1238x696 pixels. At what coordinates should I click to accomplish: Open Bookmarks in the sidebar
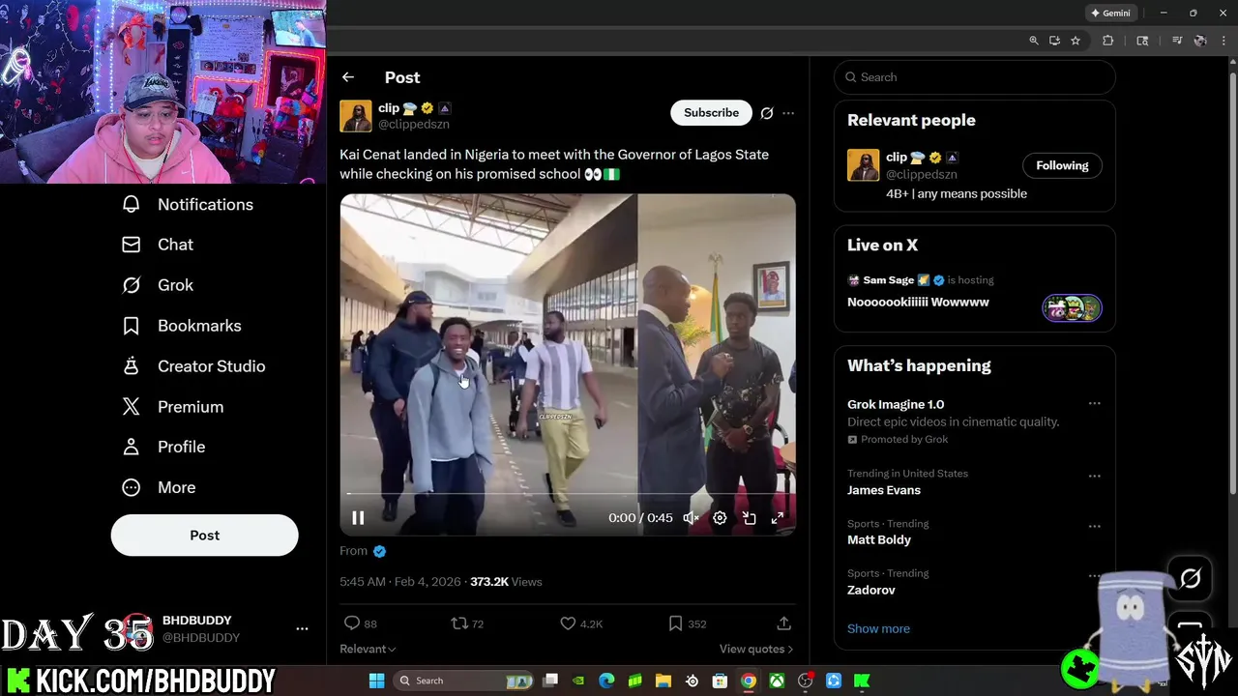pos(183,326)
